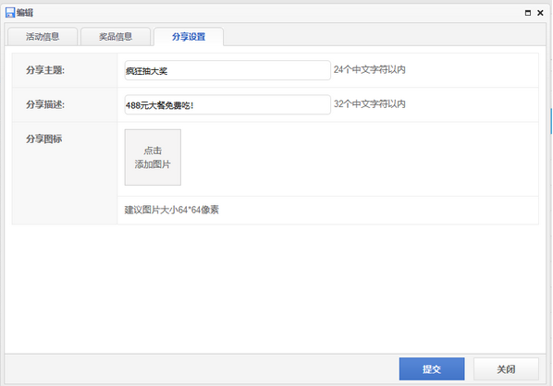
Task: Click the 分享主题: label
Action: (x=45, y=70)
